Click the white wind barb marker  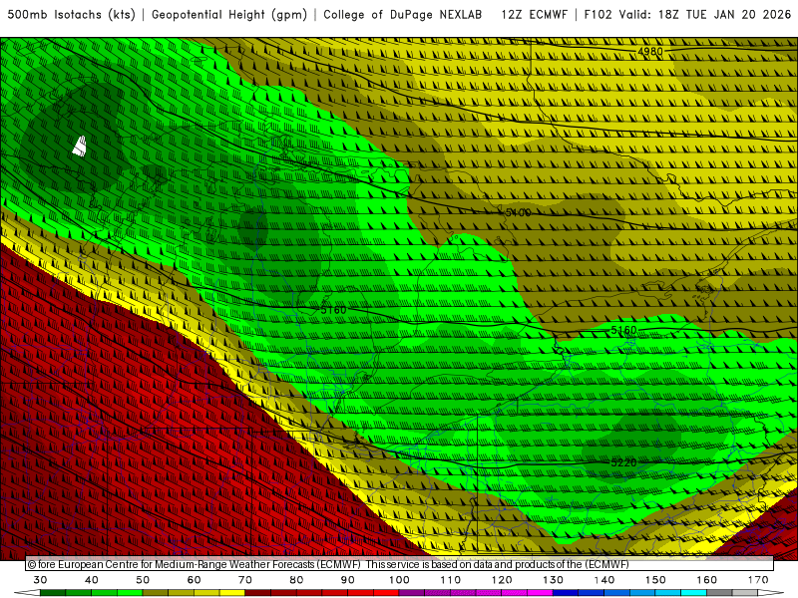pyautogui.click(x=80, y=146)
